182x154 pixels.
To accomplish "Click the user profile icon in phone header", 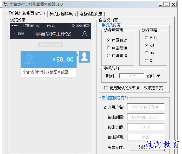I will click(x=85, y=34).
